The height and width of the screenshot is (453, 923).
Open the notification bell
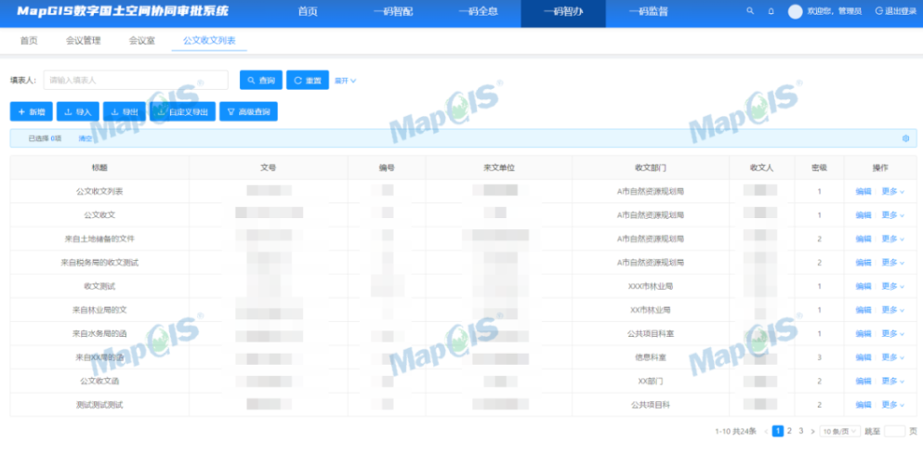(x=771, y=11)
